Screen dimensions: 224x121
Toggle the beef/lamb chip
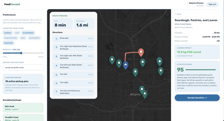pyautogui.click(x=9, y=43)
